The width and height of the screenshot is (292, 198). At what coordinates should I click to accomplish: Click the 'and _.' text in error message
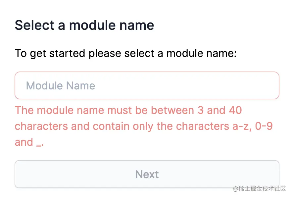(x=29, y=142)
